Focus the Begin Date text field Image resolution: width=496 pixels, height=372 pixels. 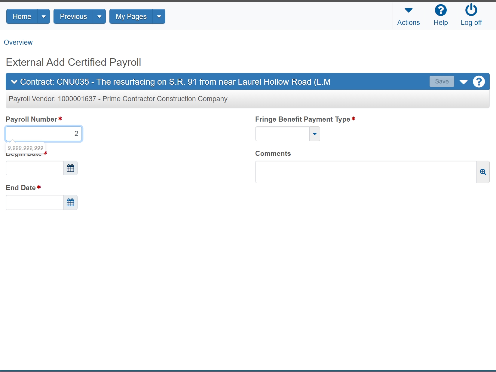pyautogui.click(x=35, y=168)
